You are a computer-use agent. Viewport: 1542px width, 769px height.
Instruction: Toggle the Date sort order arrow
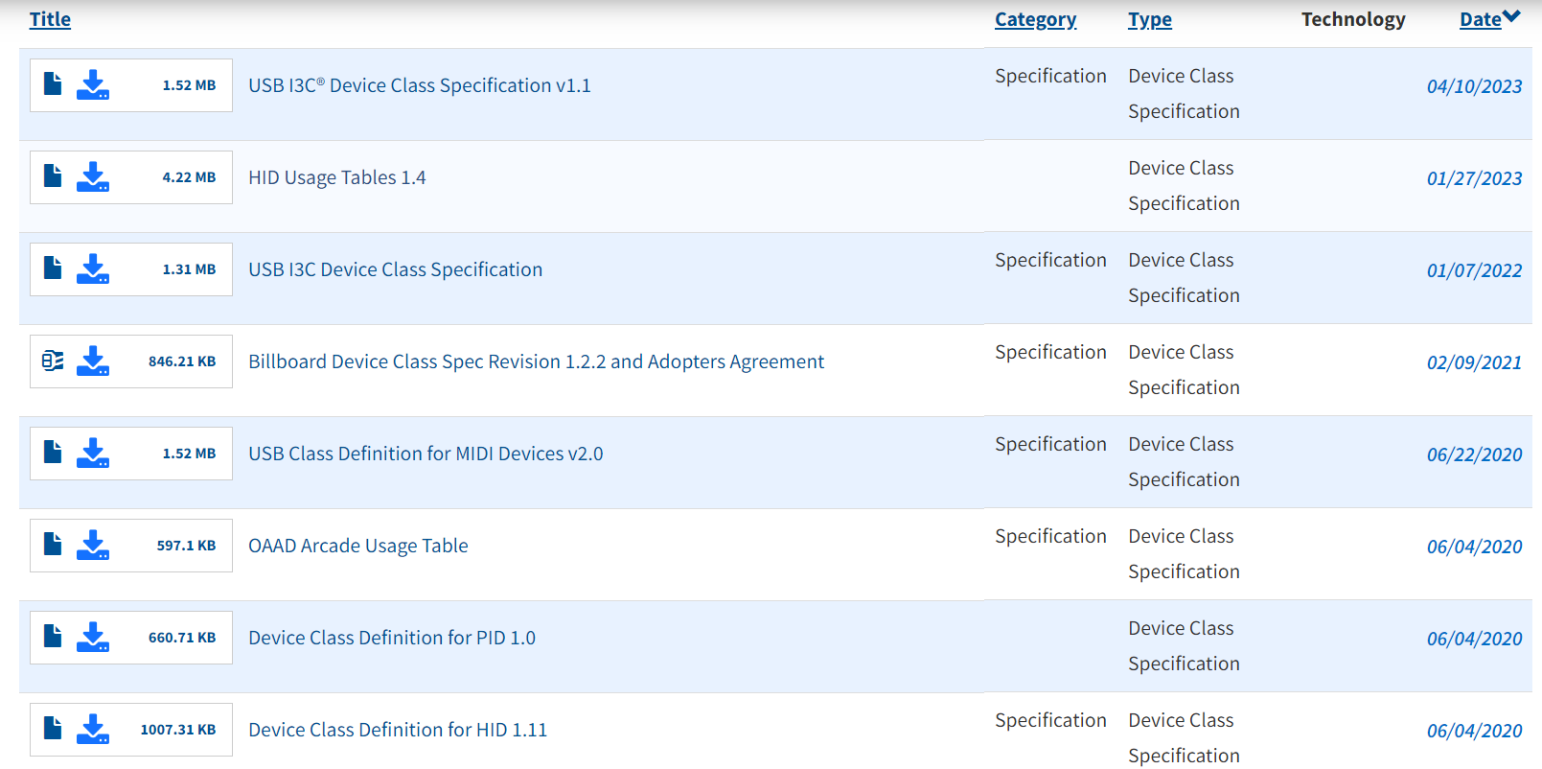tap(1511, 17)
